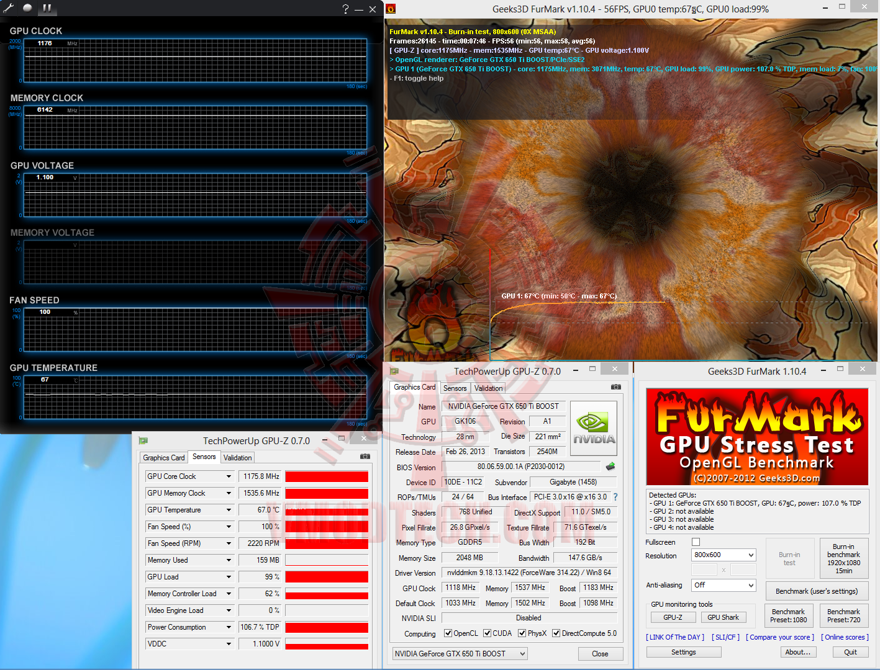This screenshot has height=670, width=880.
Task: Toggle the Fullscreen checkbox in FurMark
Action: coord(696,542)
